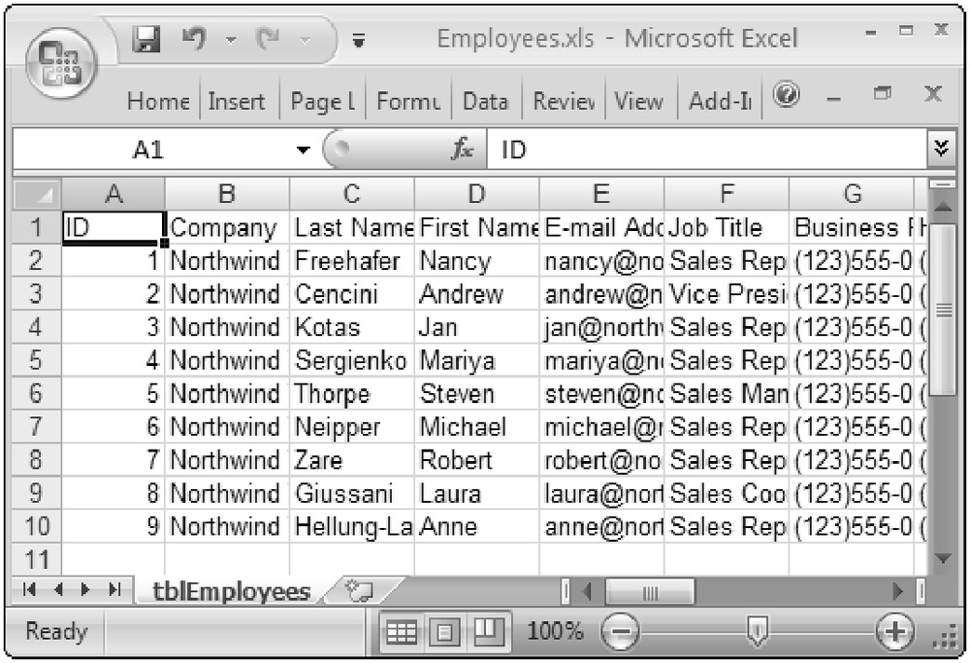This screenshot has width=970, height=663.
Task: Click the 100% zoom level button
Action: [x=555, y=632]
